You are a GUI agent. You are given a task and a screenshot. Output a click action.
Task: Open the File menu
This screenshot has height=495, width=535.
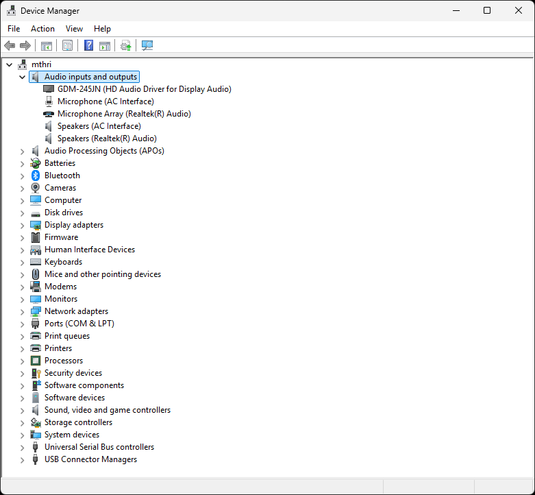(x=14, y=29)
